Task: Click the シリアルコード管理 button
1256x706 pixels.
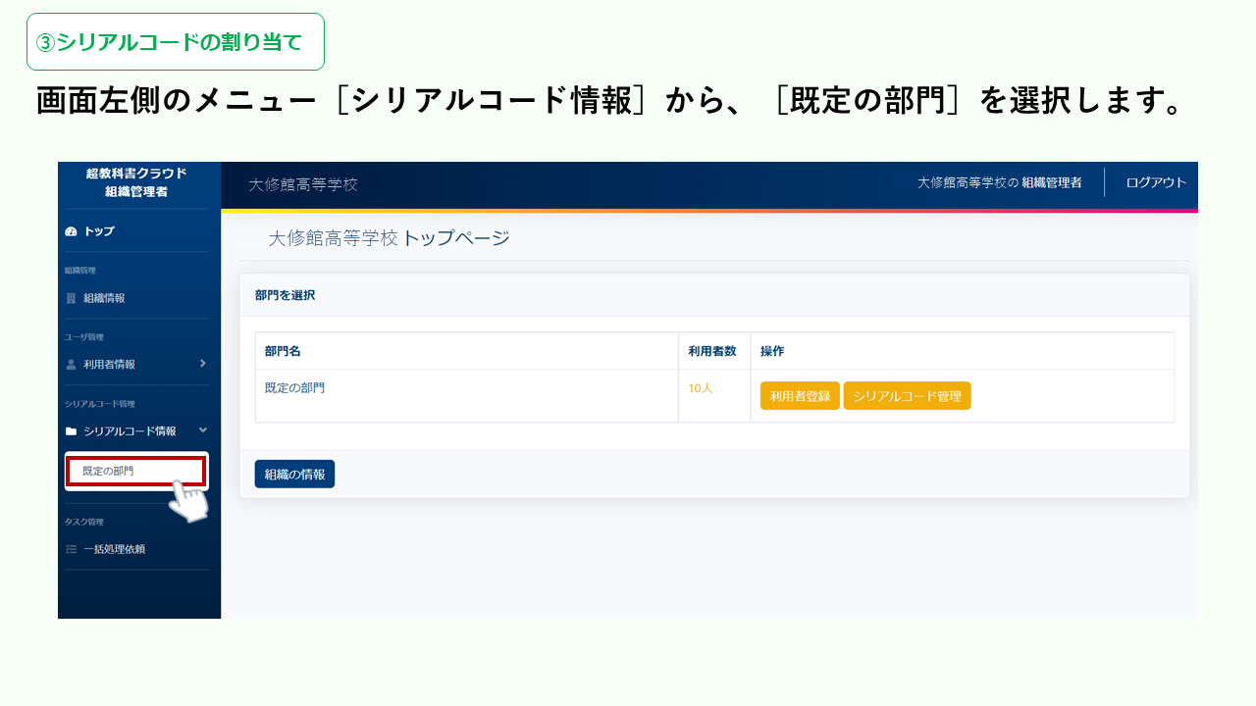Action: click(x=907, y=396)
